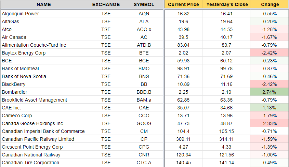Click Canadian Pacific Railway current price 309.11
The width and height of the screenshot is (289, 167).
[183, 139]
